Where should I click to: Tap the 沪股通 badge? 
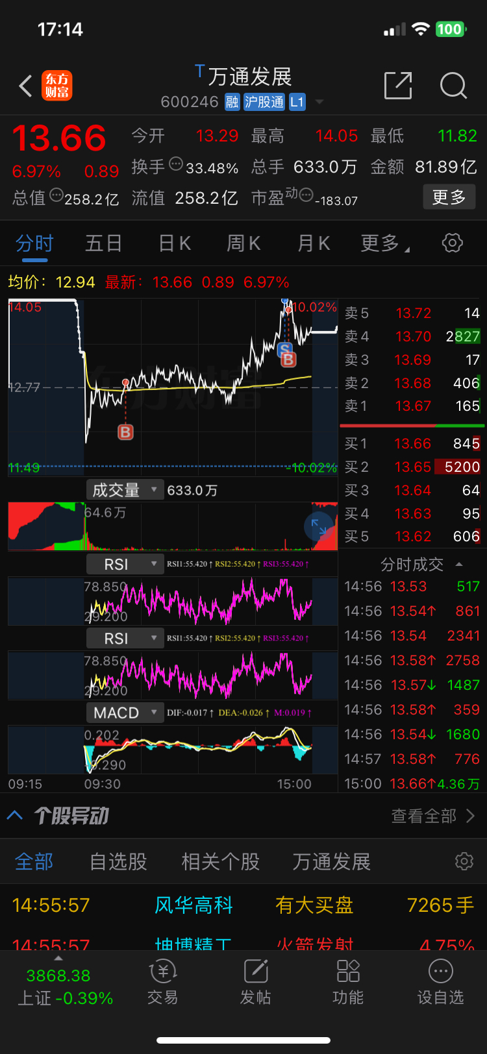coord(264,102)
